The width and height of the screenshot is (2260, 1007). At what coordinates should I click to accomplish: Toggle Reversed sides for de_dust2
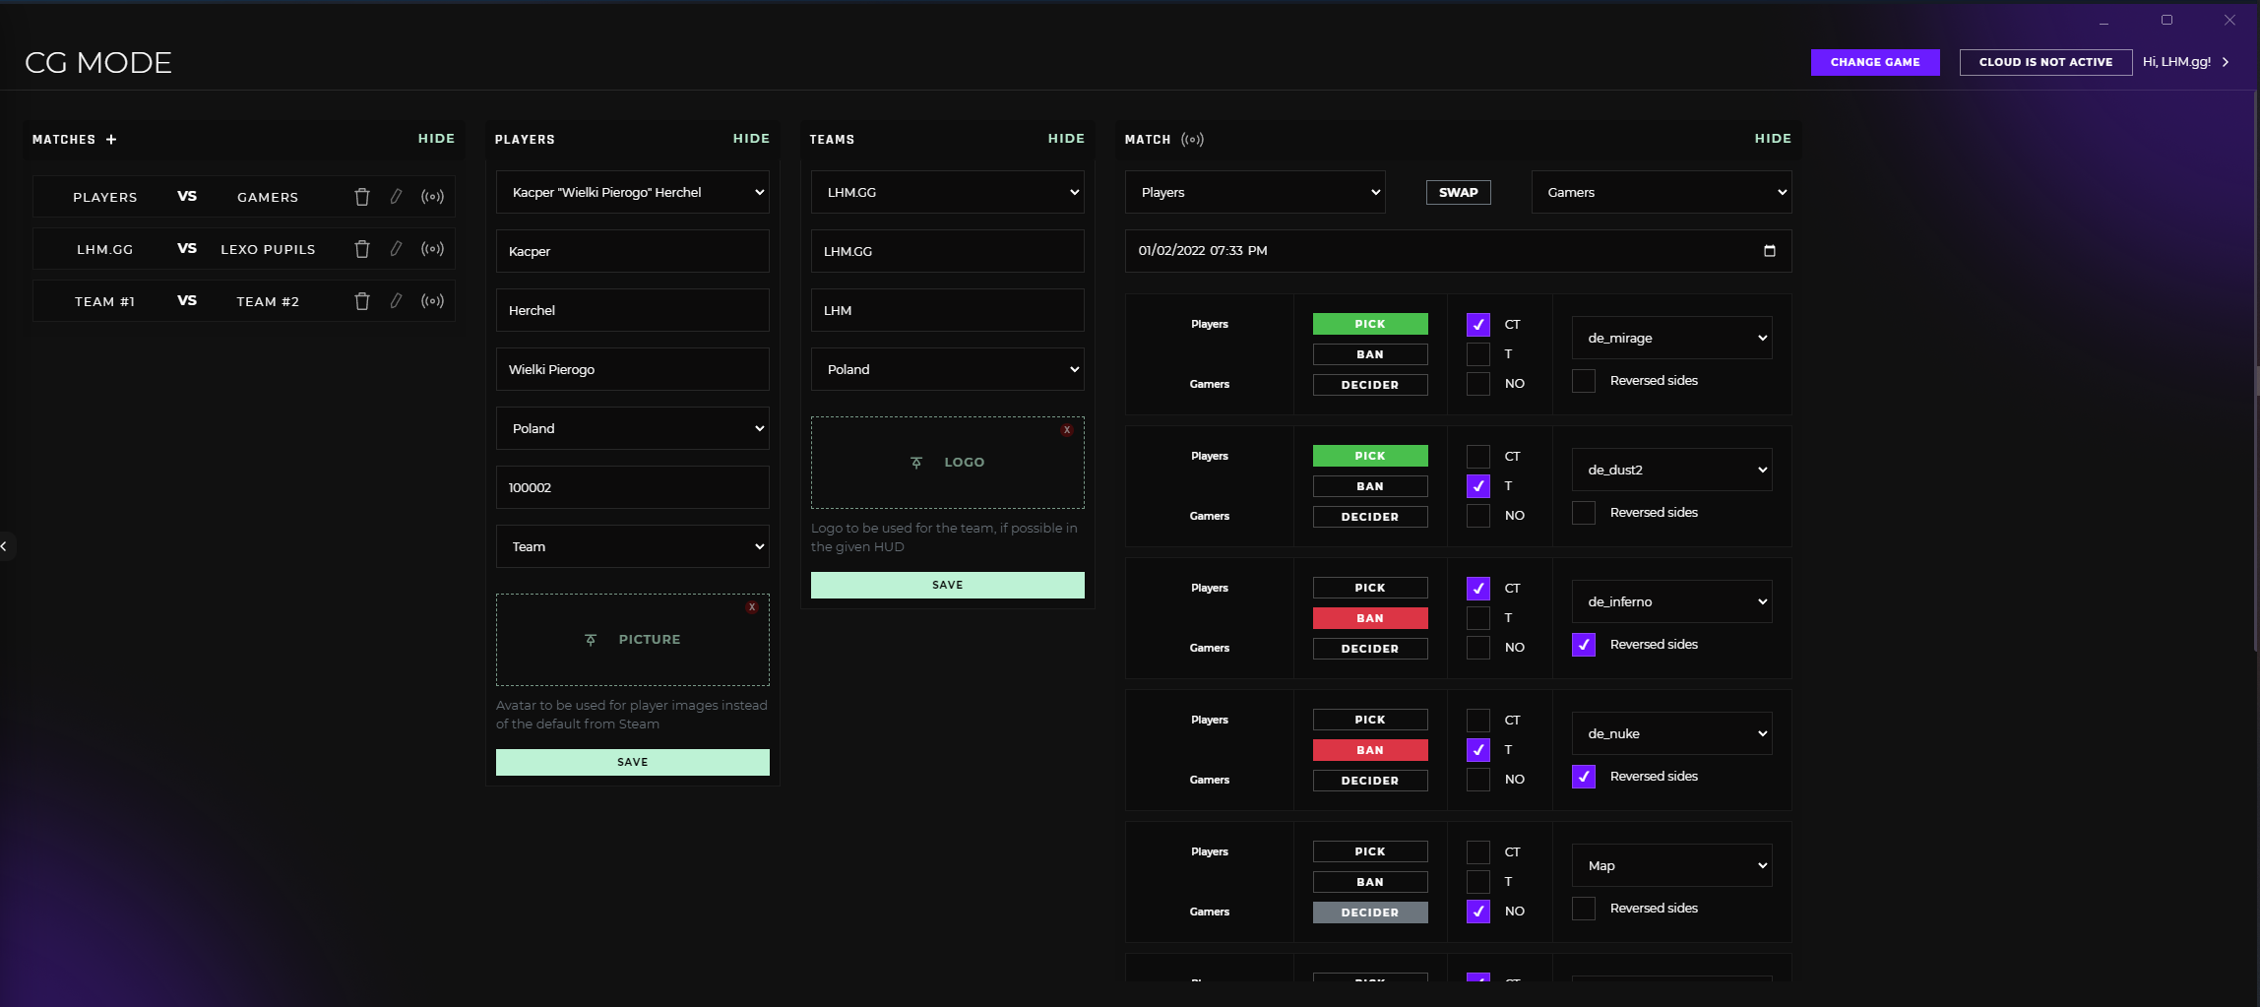click(x=1584, y=513)
